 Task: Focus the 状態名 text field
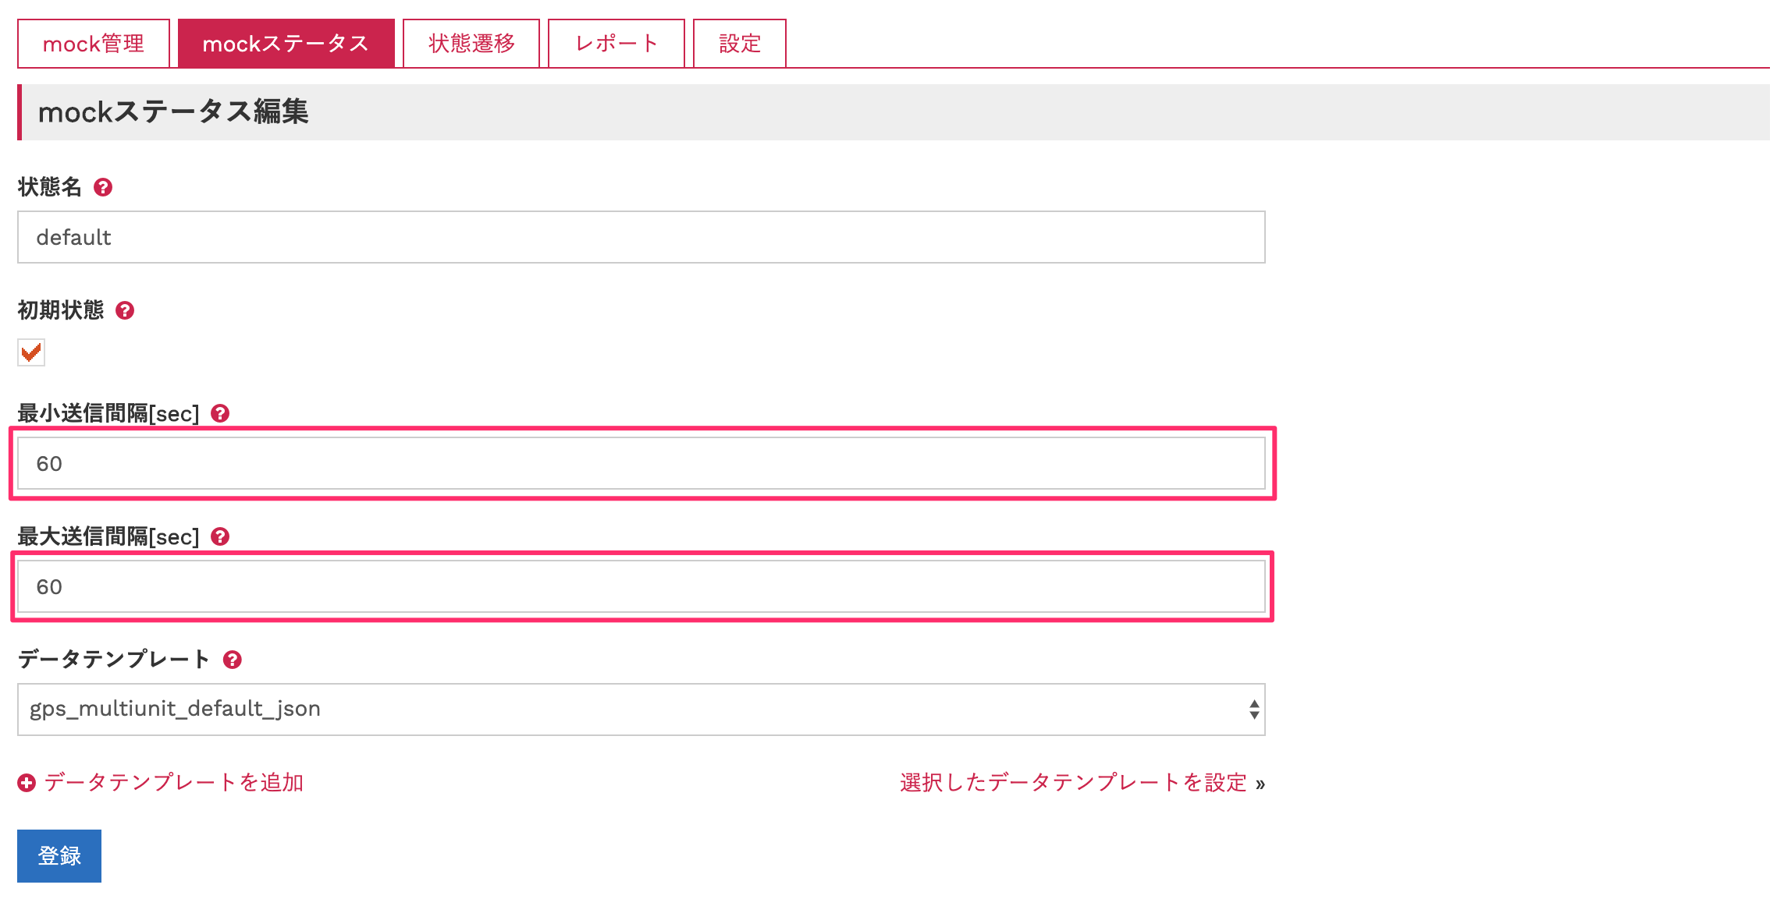click(640, 237)
